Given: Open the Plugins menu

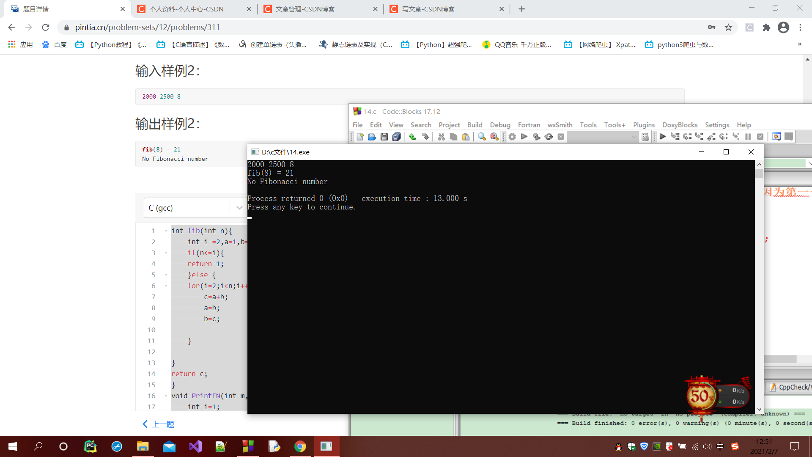Looking at the screenshot, I should (x=644, y=125).
